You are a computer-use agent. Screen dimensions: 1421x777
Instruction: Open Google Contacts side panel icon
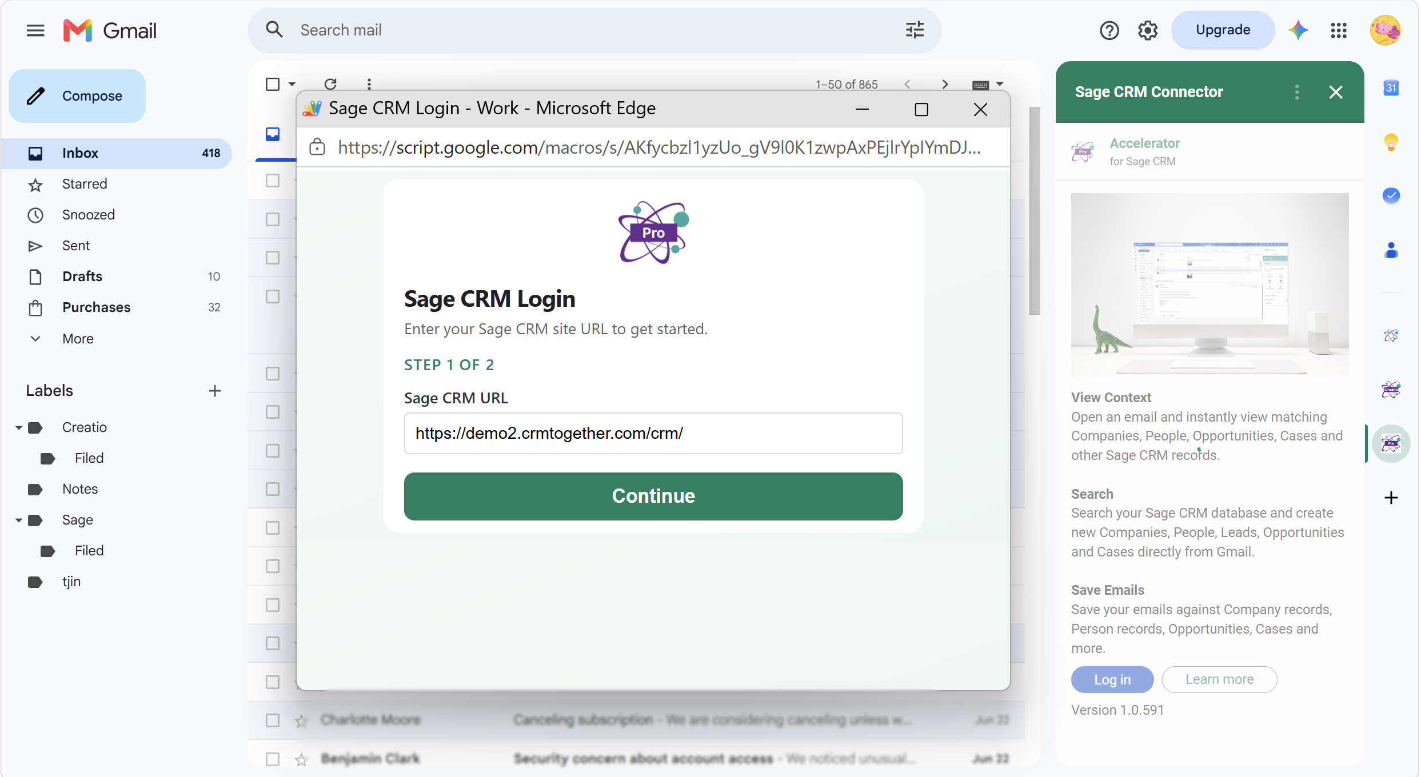coord(1391,250)
